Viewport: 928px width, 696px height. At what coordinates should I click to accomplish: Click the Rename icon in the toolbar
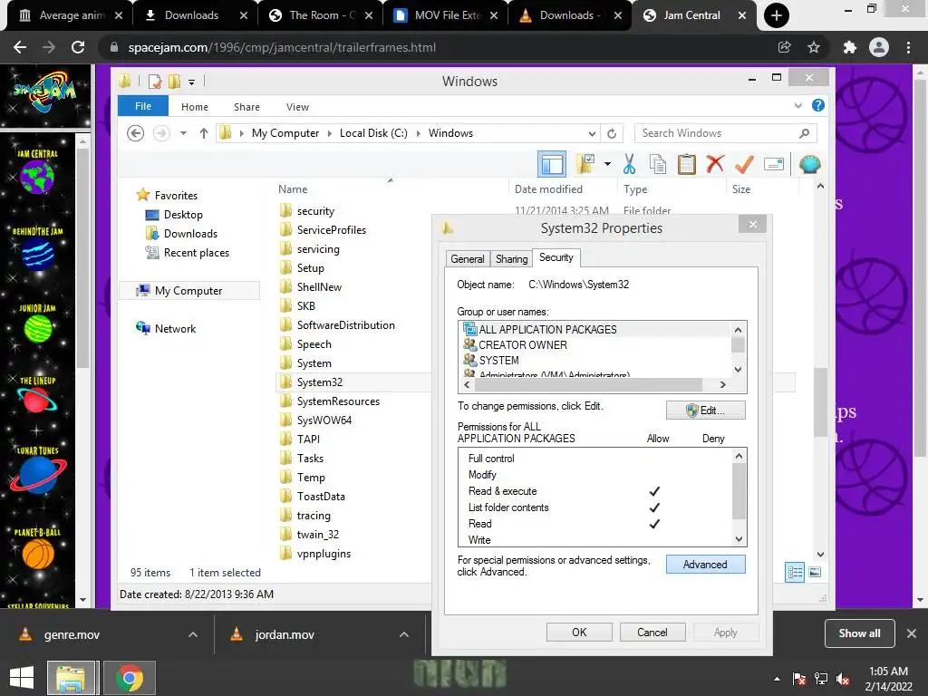pos(774,164)
